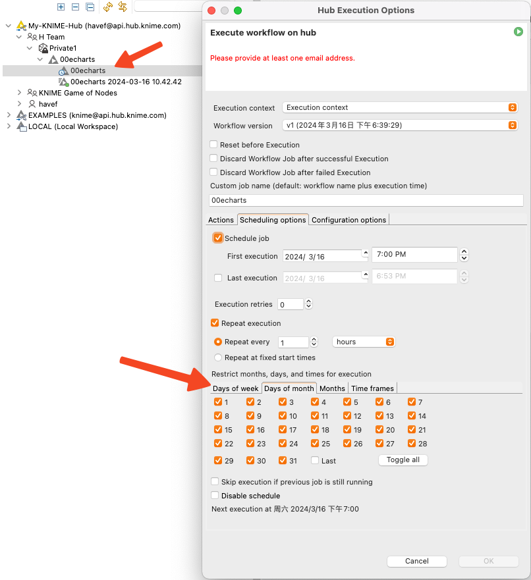Open the Time frames tab
Image resolution: width=531 pixels, height=580 pixels.
373,388
